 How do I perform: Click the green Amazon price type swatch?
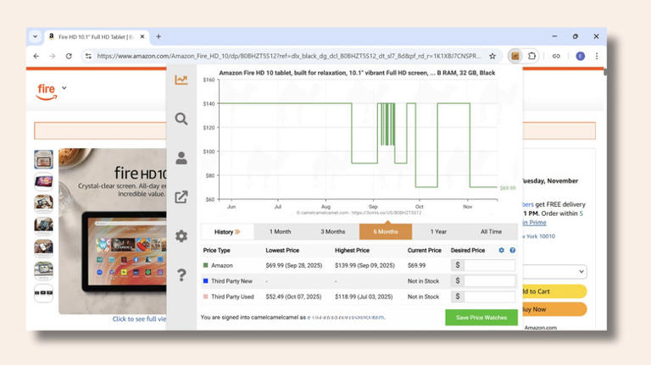[205, 265]
